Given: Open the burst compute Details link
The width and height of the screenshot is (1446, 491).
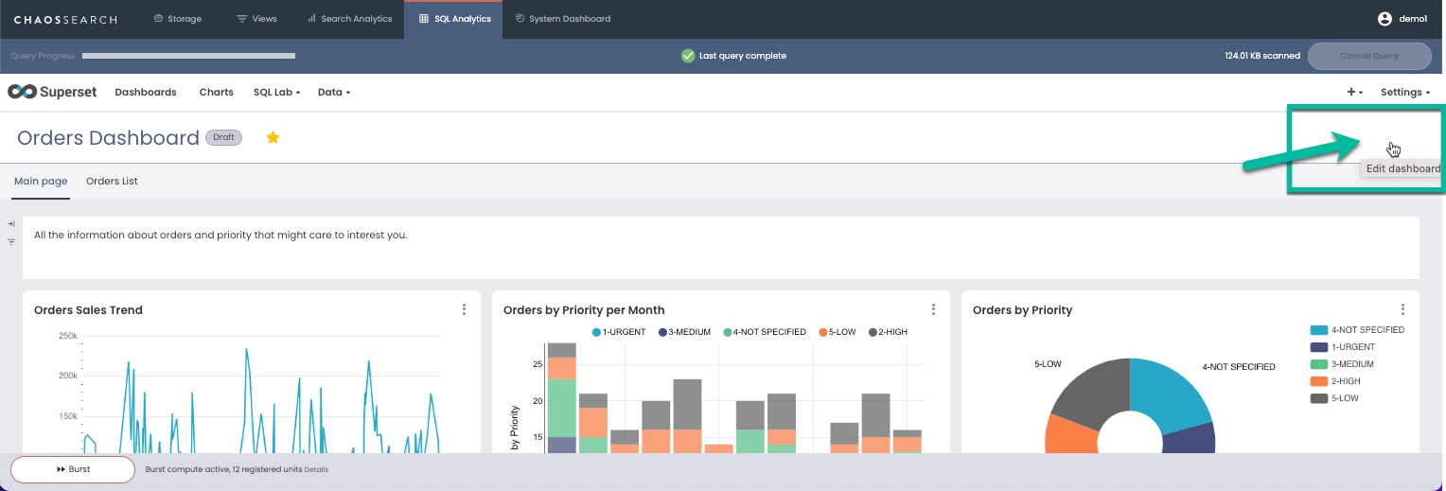Looking at the screenshot, I should (x=316, y=469).
